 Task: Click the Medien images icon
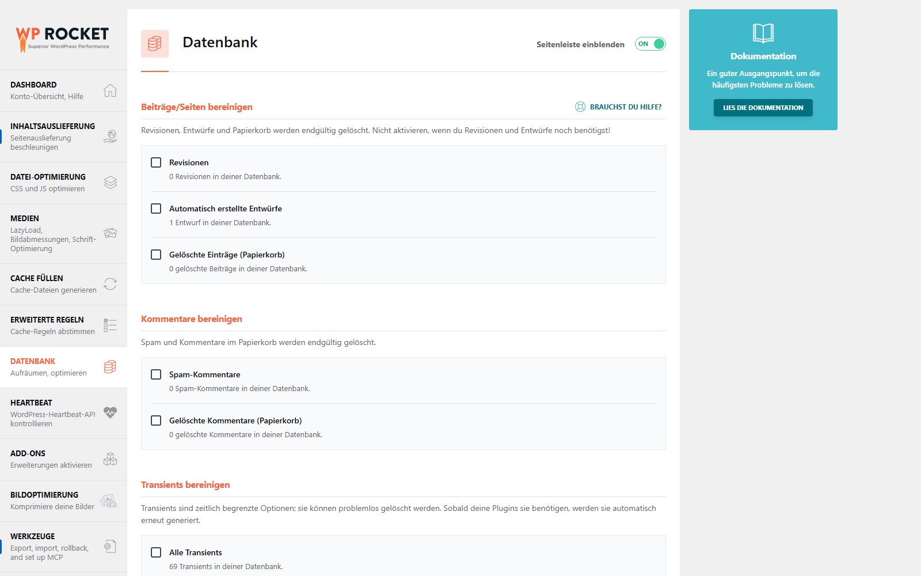point(110,233)
